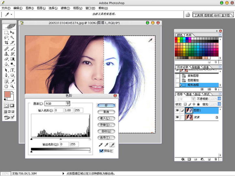The image size is (235, 176).
Task: Pick the black point eyedropper in Levels
Action: pos(100,144)
